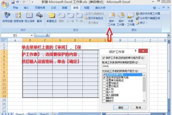Image resolution: width=172 pixels, height=115 pixels.
Task: Click 确定 (OK) in Protect Sheet dialog
Action: point(121,107)
